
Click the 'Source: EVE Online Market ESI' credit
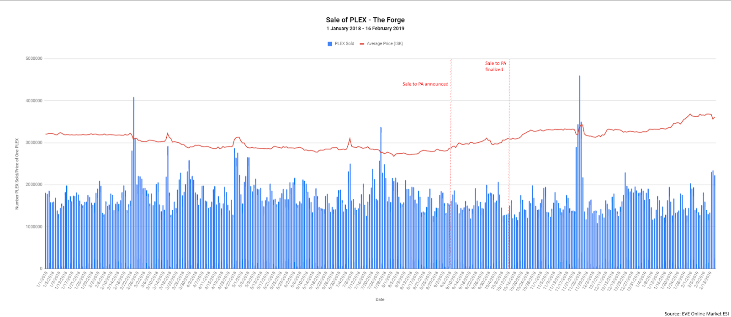(x=696, y=313)
